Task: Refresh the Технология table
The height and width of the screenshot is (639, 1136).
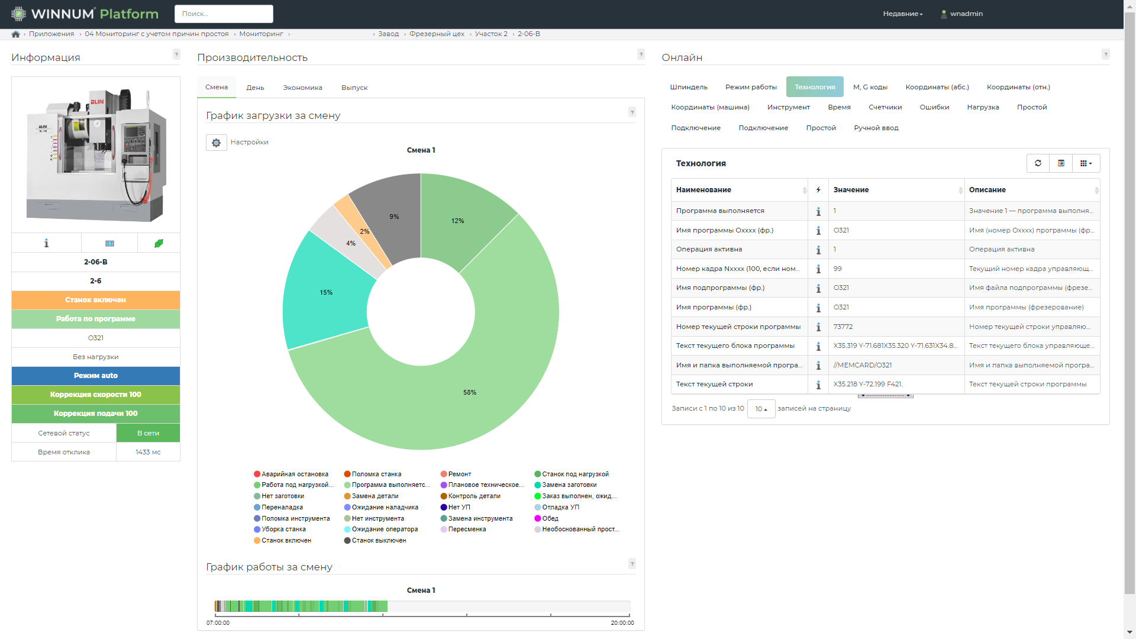Action: pyautogui.click(x=1038, y=163)
